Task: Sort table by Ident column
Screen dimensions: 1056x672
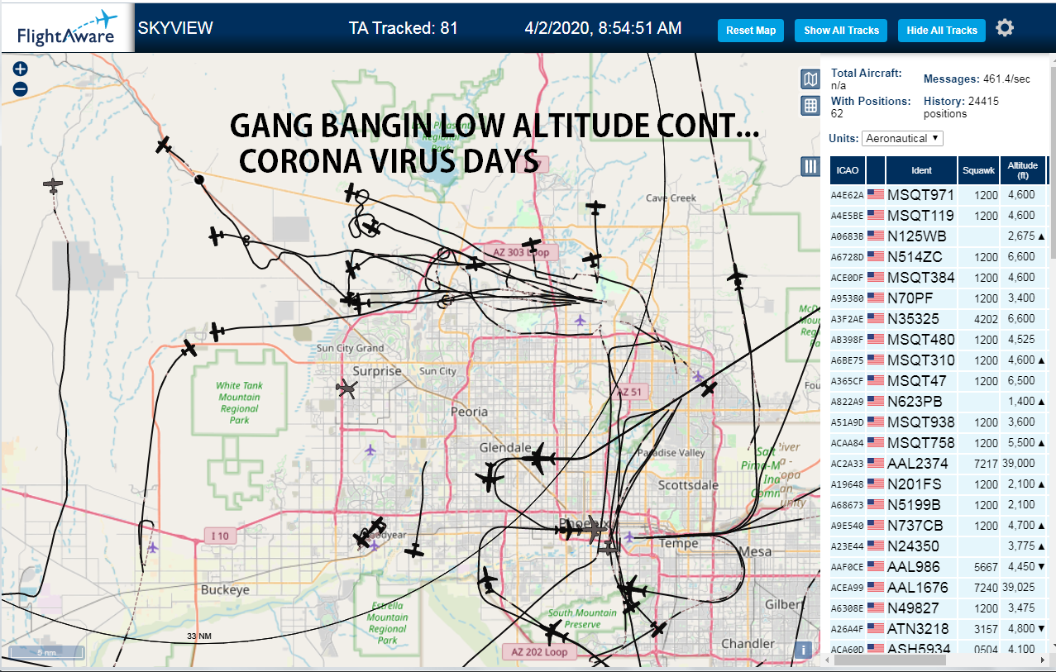Action: pyautogui.click(x=922, y=170)
